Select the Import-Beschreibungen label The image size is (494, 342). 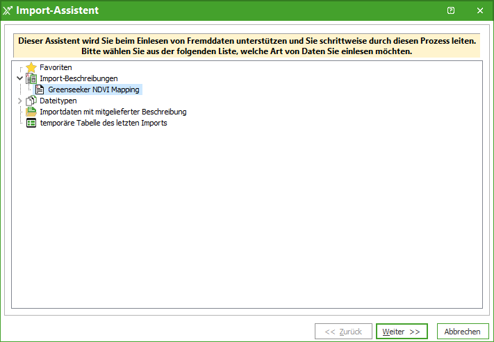(79, 79)
